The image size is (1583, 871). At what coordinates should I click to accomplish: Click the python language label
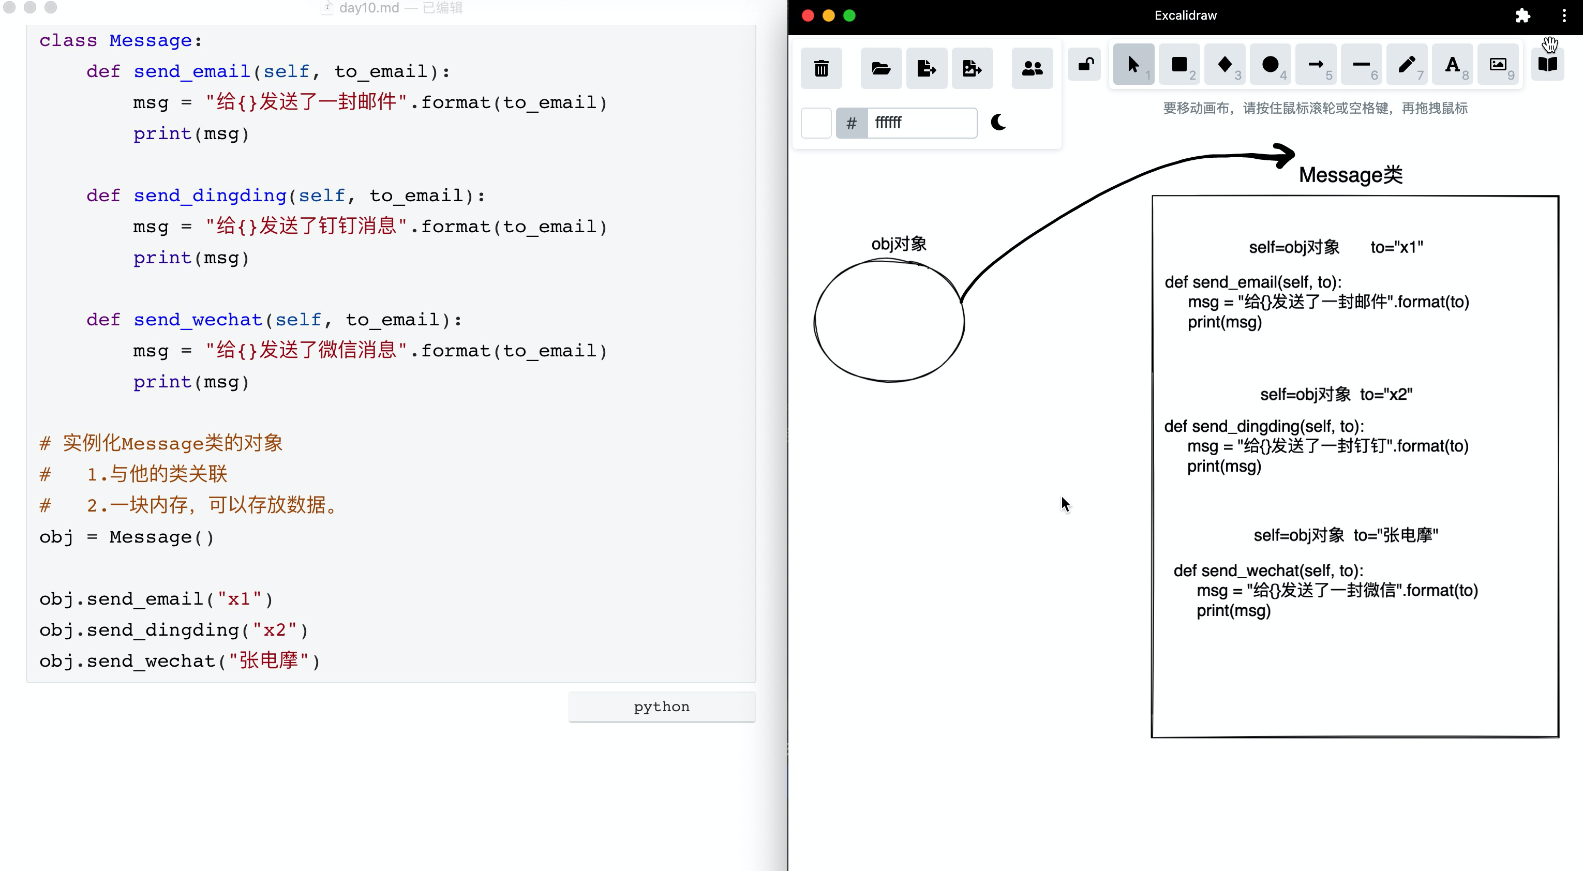pyautogui.click(x=661, y=707)
